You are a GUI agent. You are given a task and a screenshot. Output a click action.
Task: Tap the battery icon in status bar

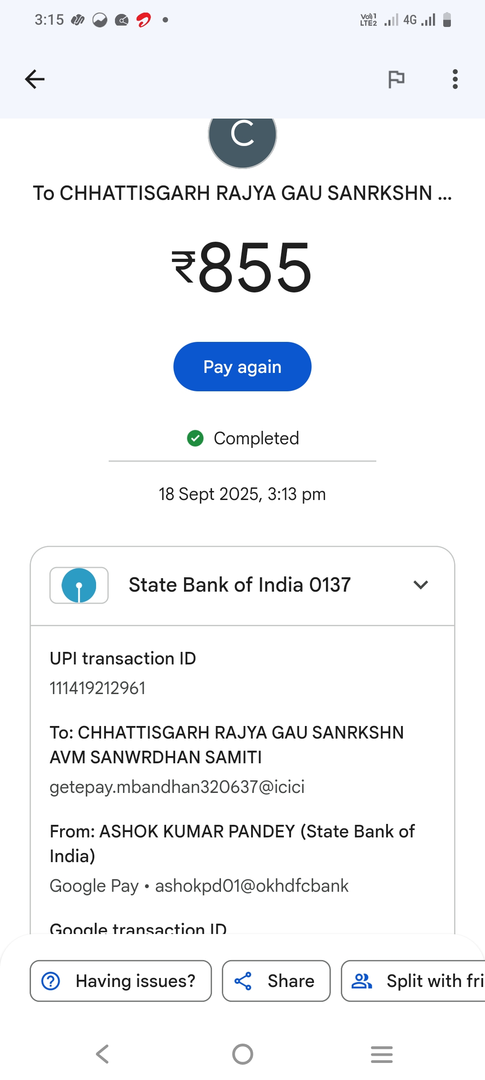pyautogui.click(x=447, y=20)
